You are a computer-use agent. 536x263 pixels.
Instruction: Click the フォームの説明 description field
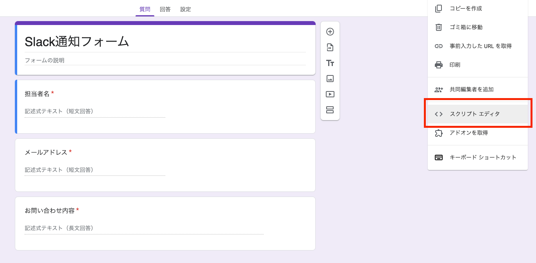pos(165,61)
